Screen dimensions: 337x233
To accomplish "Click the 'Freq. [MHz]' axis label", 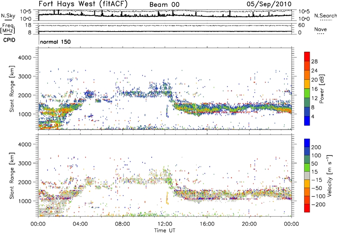I will 8,29.
